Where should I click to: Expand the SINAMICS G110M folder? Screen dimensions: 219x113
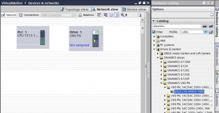[x=162, y=62]
